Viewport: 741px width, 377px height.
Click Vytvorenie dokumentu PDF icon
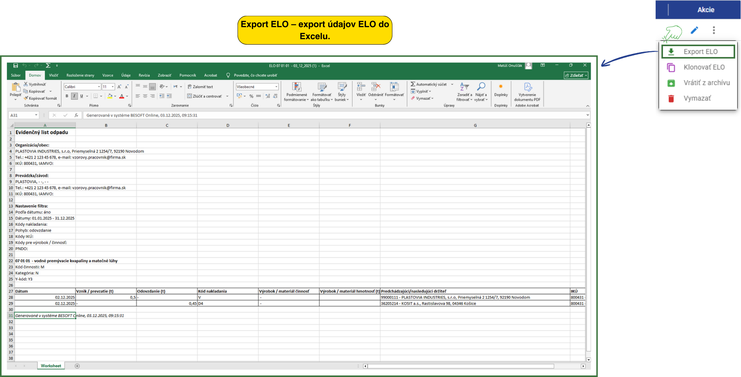[527, 88]
